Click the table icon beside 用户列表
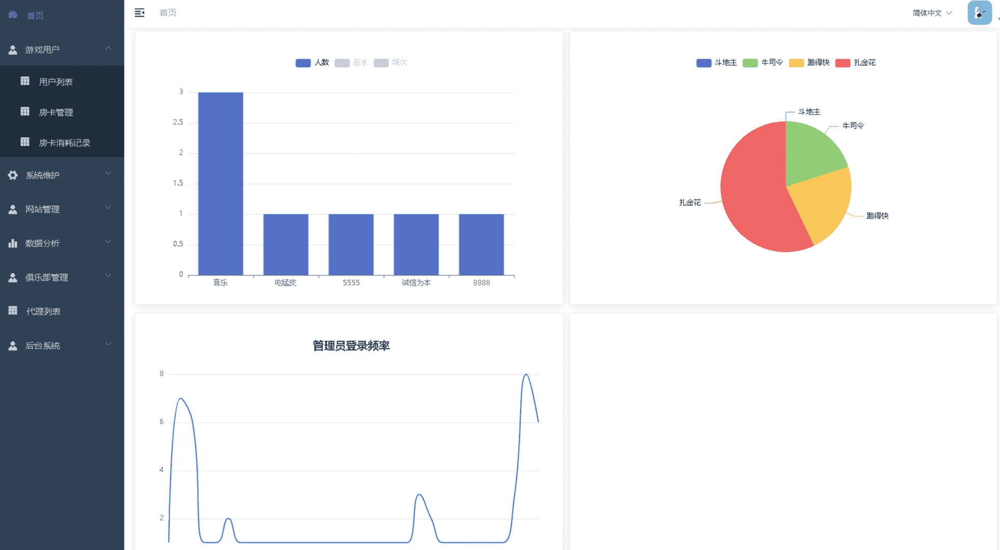This screenshot has height=550, width=1000. pos(24,81)
